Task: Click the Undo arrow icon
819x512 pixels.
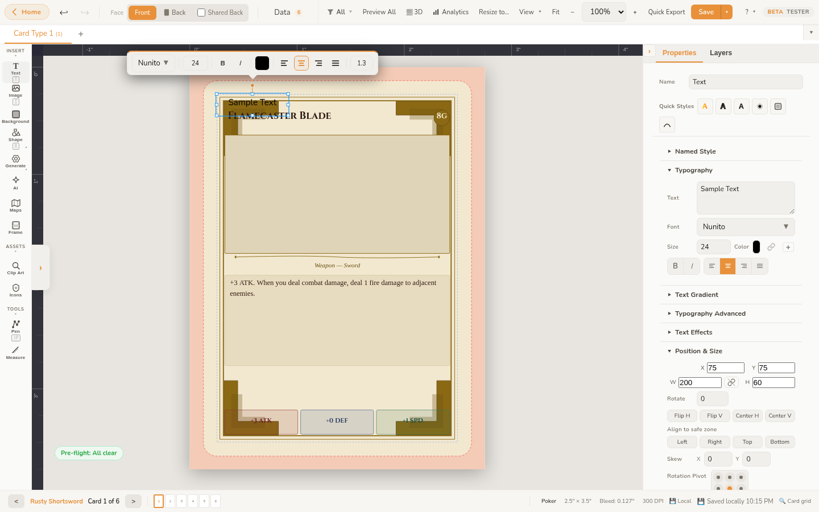Action: point(64,12)
